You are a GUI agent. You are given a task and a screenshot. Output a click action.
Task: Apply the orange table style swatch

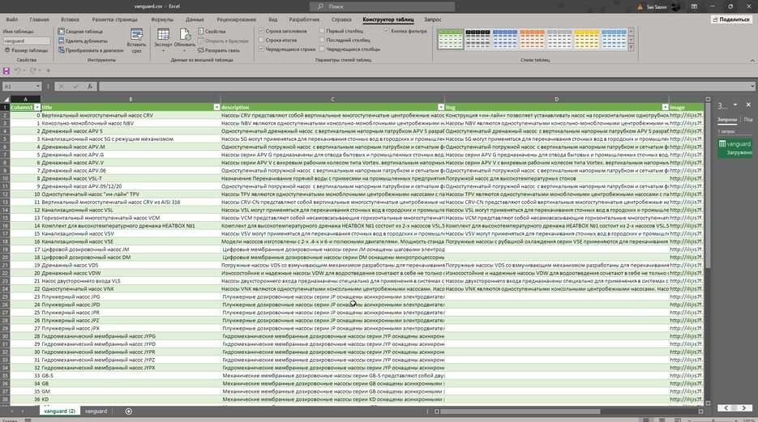tap(533, 39)
